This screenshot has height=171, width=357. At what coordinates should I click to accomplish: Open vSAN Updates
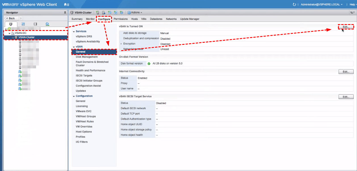pos(81,91)
